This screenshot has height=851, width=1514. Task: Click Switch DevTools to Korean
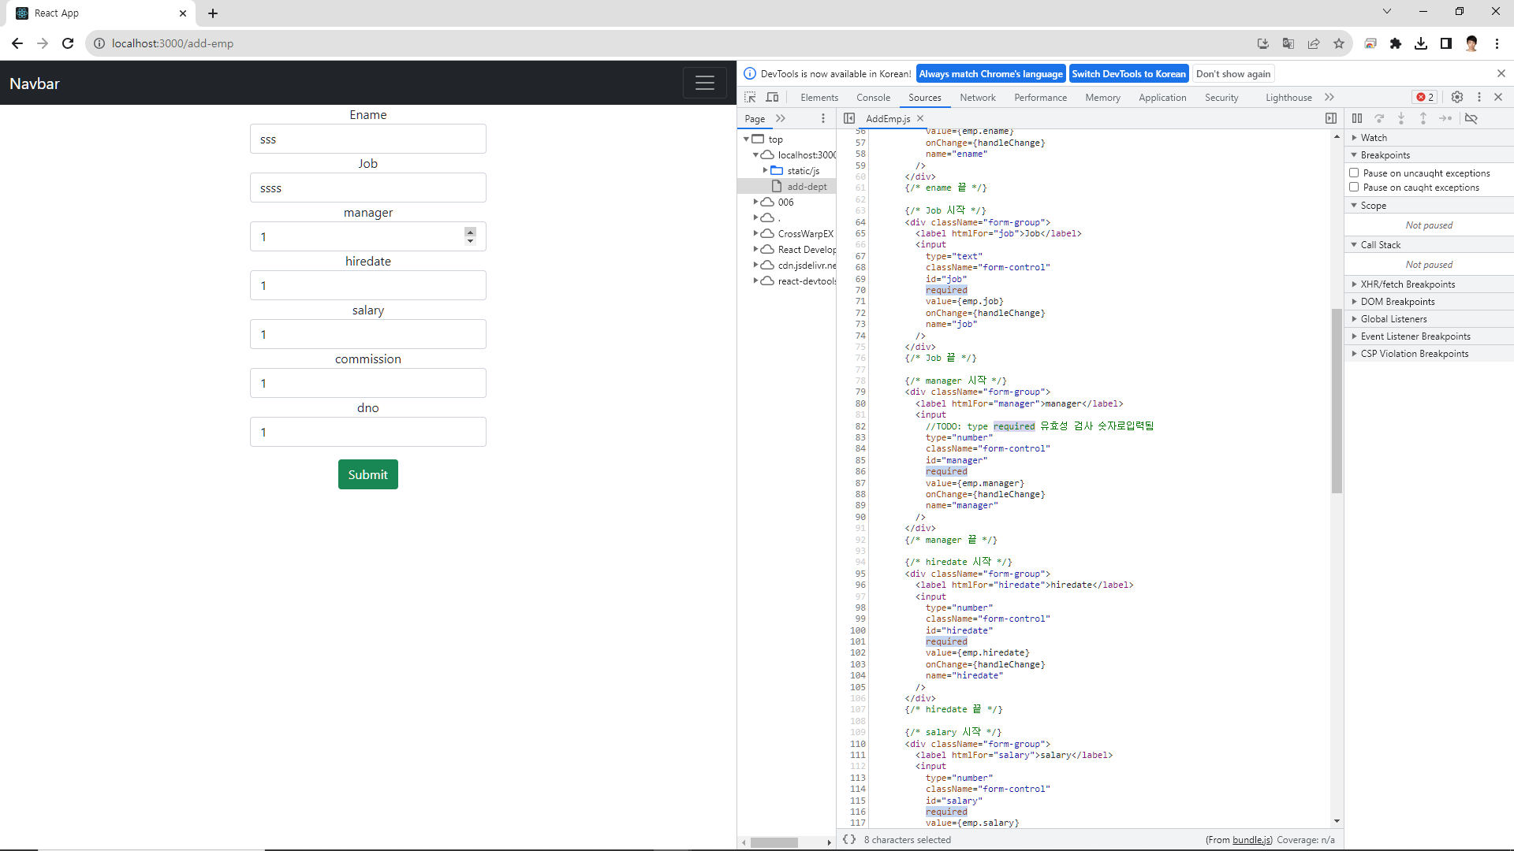pyautogui.click(x=1128, y=73)
